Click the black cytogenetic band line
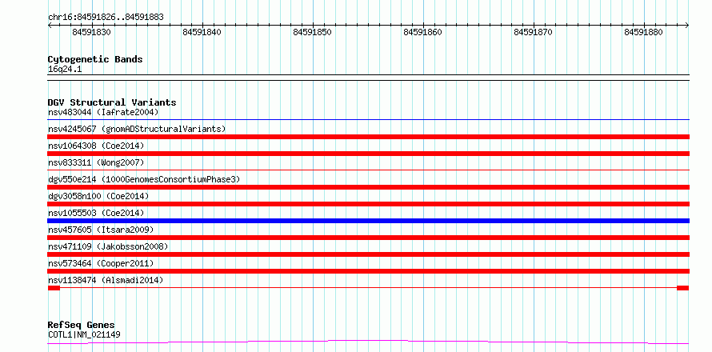This screenshot has width=712, height=352. (x=368, y=78)
